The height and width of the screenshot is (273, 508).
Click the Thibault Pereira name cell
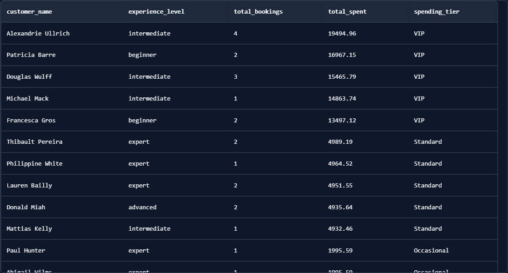(x=35, y=142)
